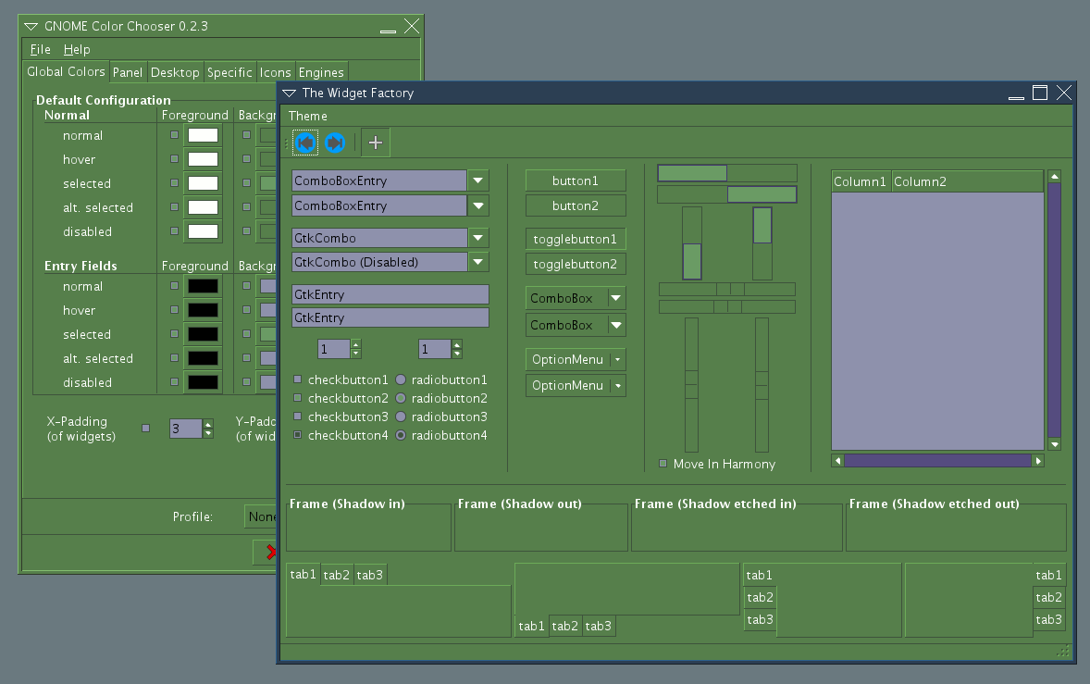This screenshot has width=1090, height=684.
Task: Switch to the Icons tab
Action: point(276,72)
